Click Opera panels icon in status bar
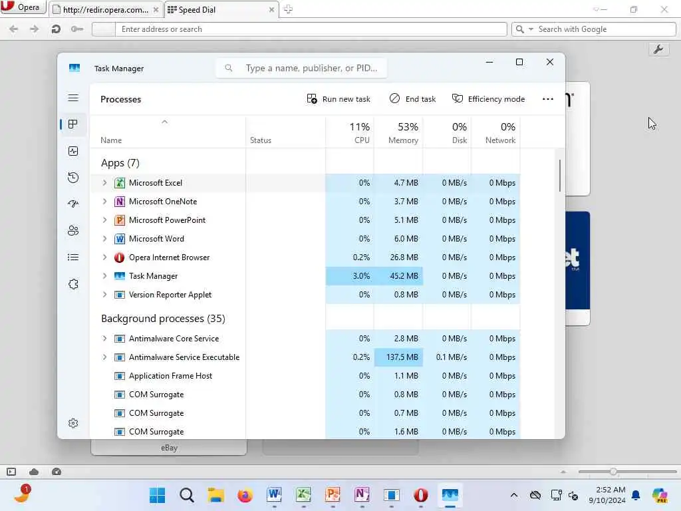The image size is (681, 511). 11,472
